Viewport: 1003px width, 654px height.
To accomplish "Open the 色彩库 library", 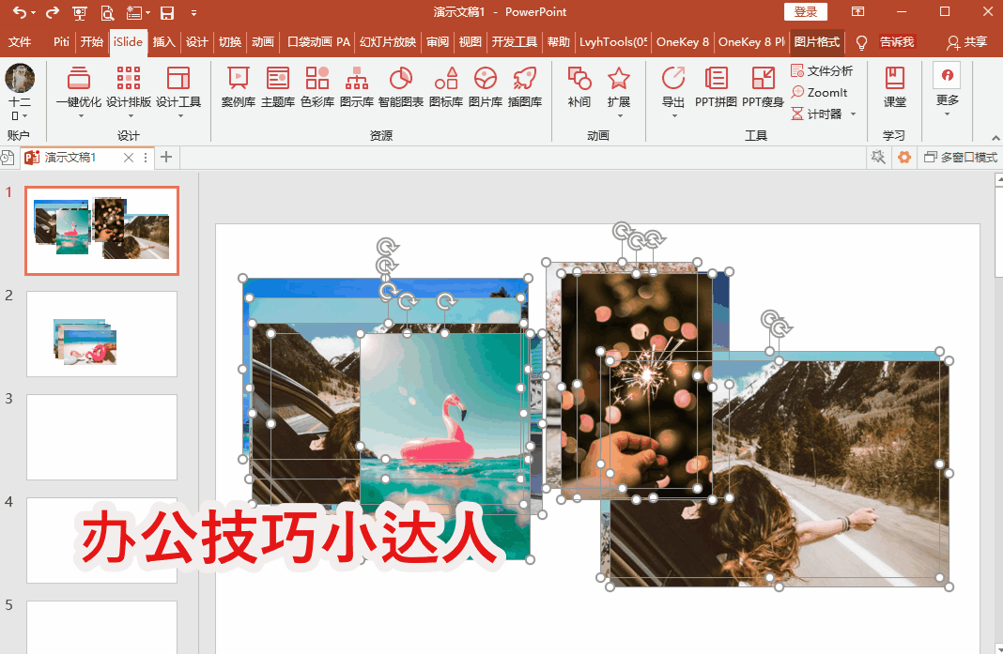I will (x=317, y=87).
